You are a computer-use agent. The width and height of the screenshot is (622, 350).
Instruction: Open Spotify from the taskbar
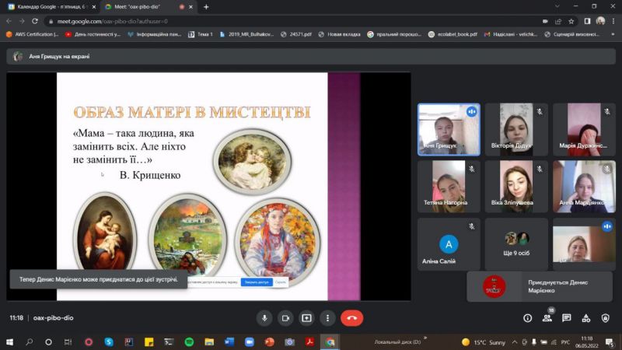coord(189,342)
